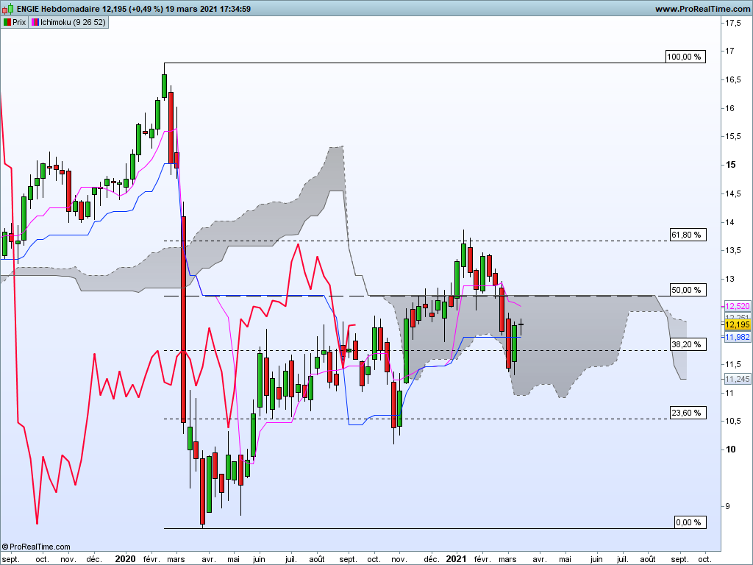
Task: Click the magenta 12,520 price tag
Action: [x=737, y=307]
